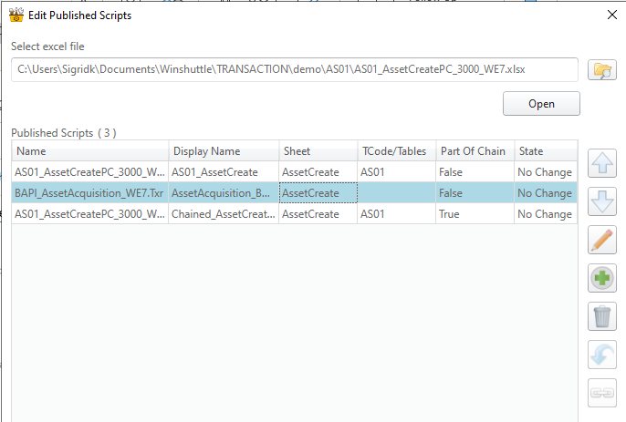Sort by Display Name column header

(224, 151)
